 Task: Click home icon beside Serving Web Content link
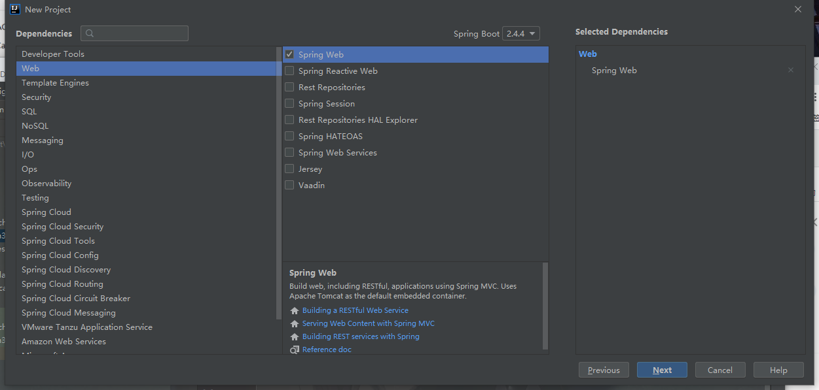[295, 324]
